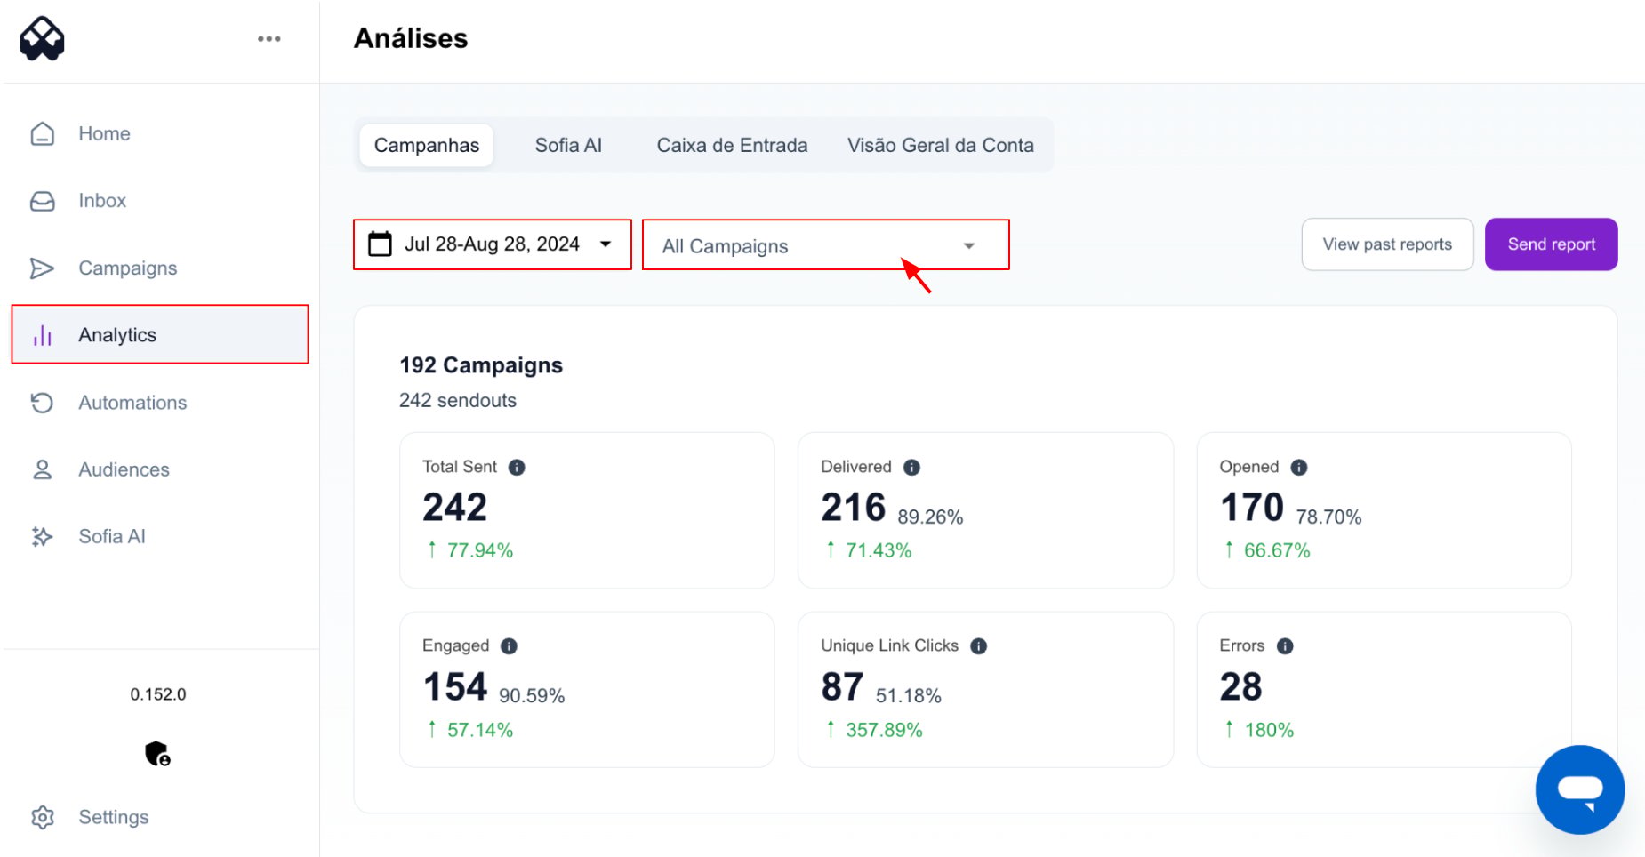1645x857 pixels.
Task: Click the Errors value 28
Action: click(x=1240, y=686)
